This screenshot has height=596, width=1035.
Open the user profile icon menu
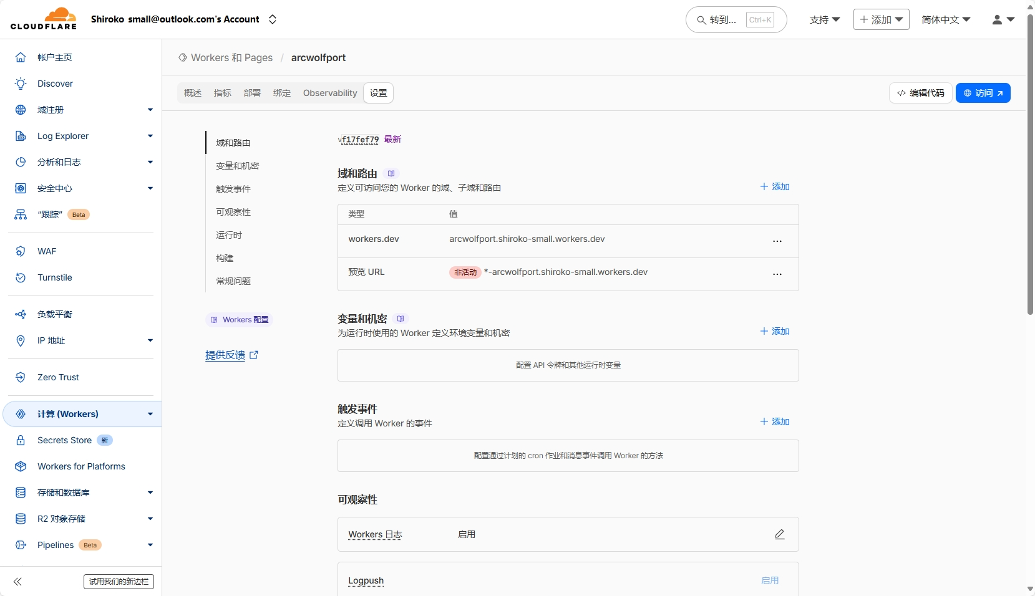(1003, 20)
